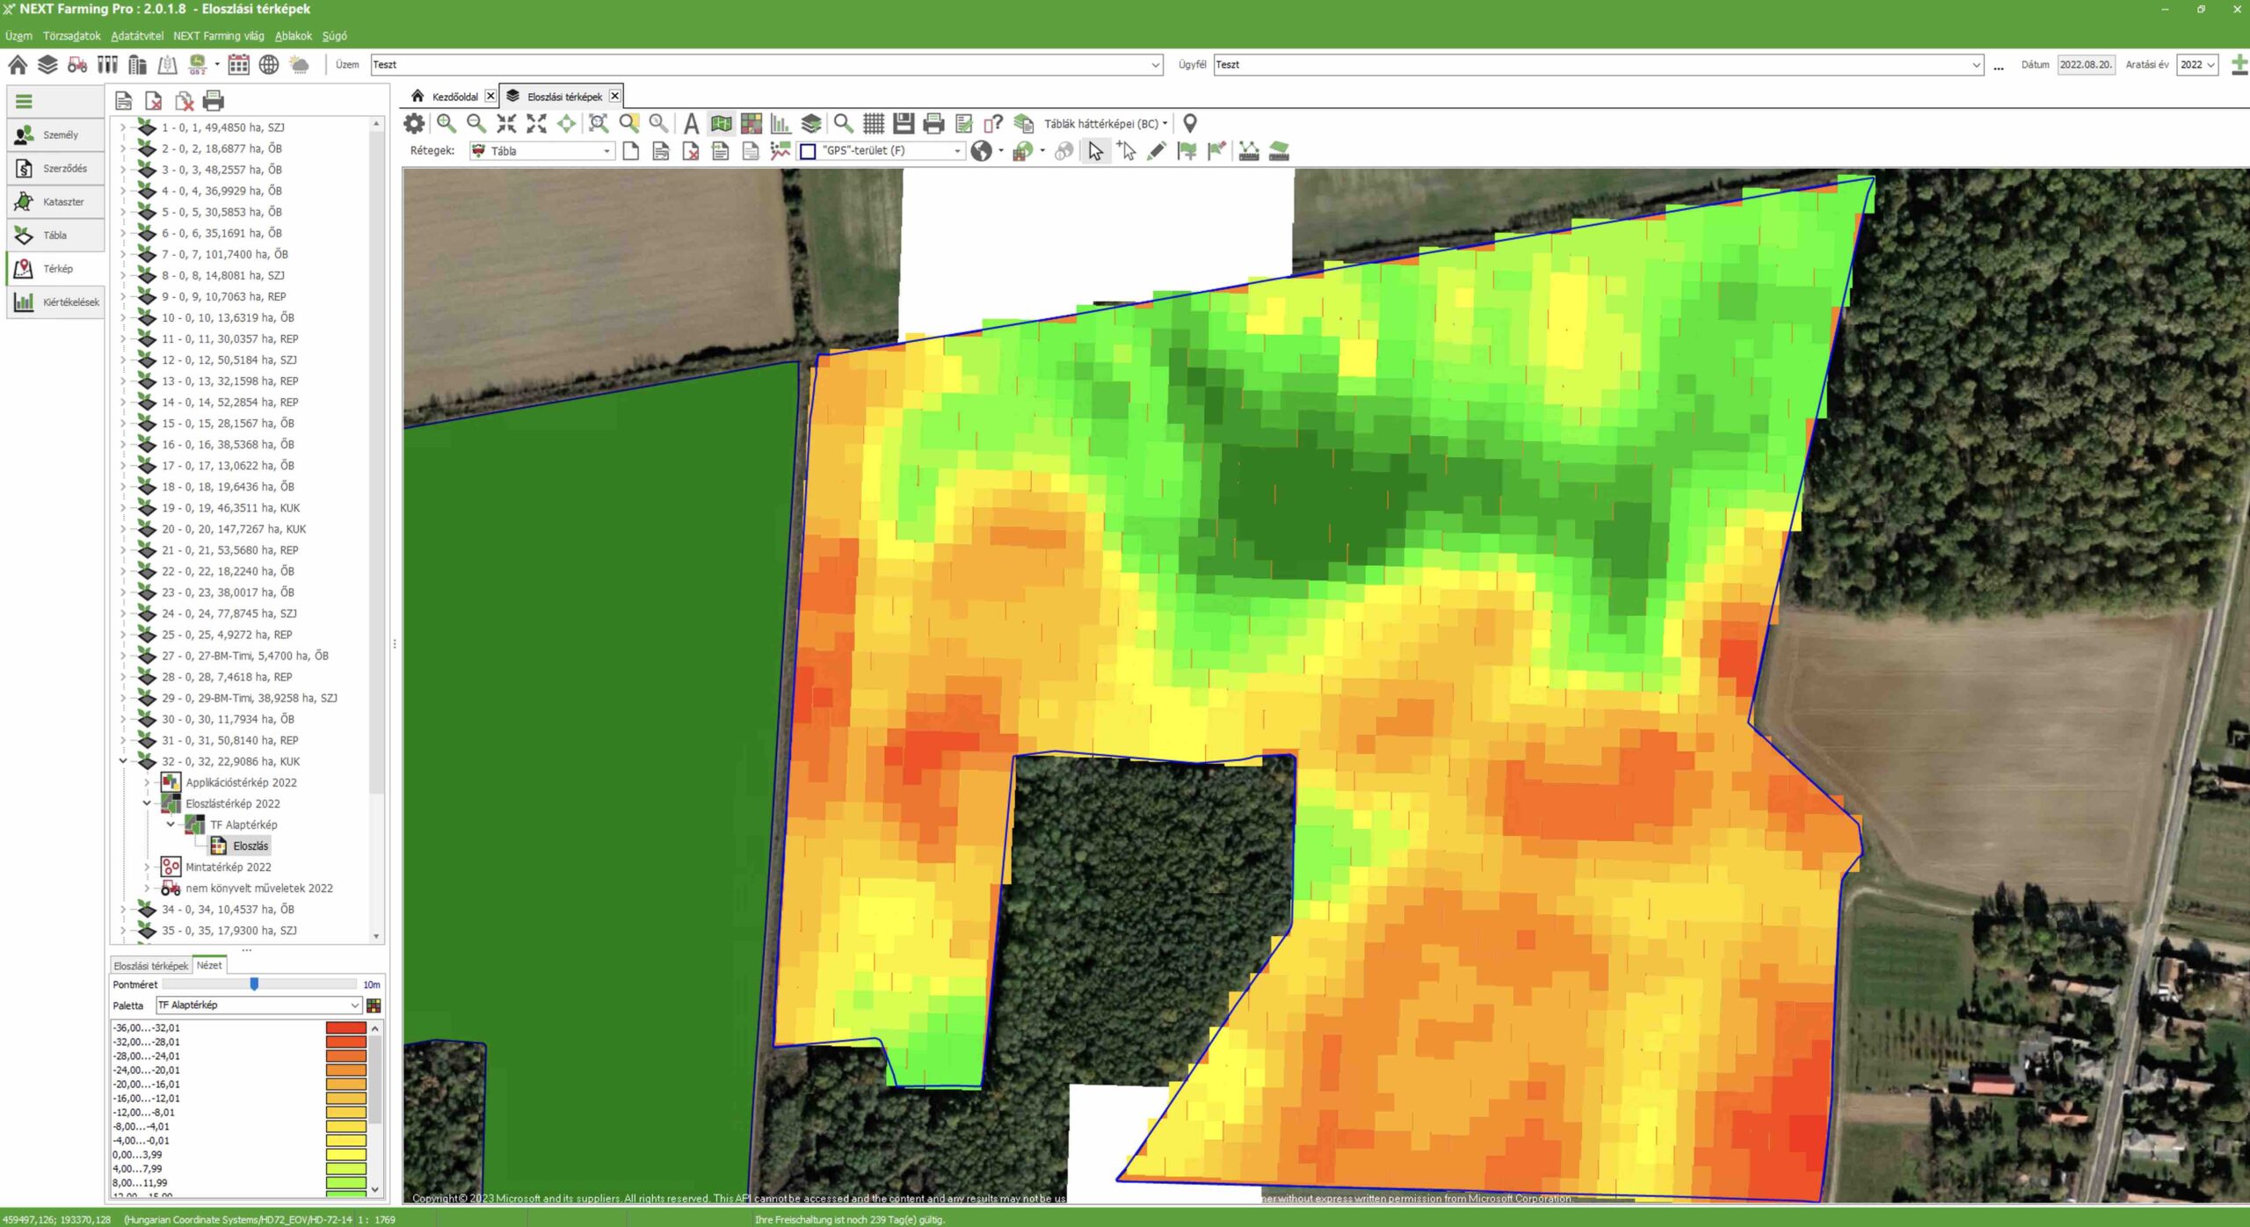Switch to the Kezdőoldal tab

[x=454, y=97]
